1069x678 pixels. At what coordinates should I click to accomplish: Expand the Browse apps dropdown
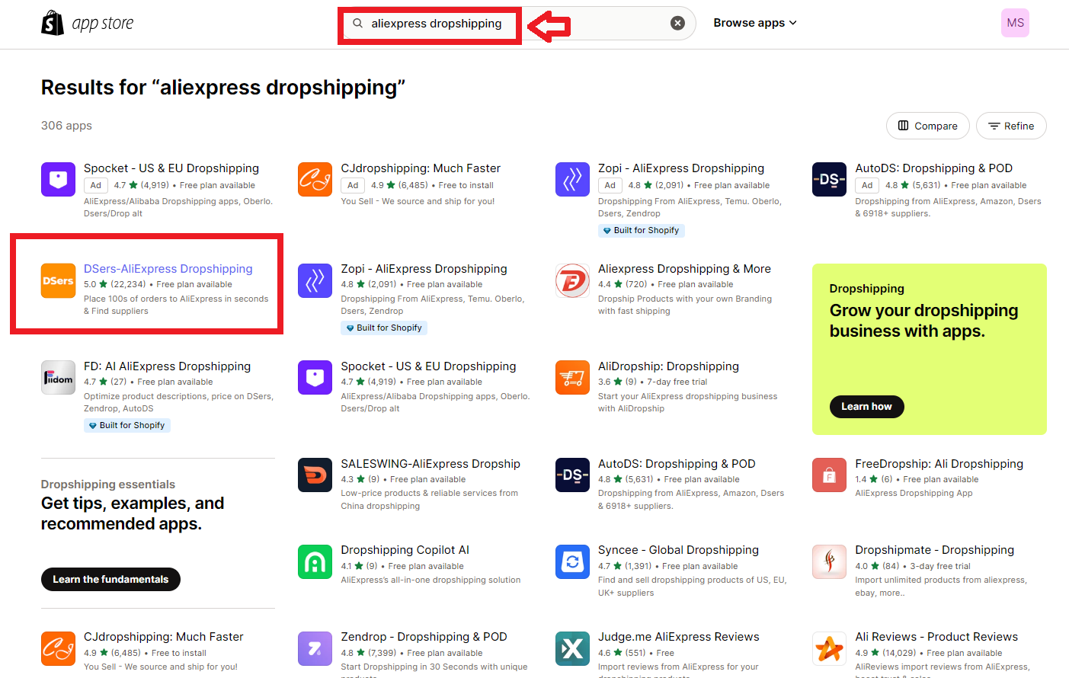[x=755, y=23]
